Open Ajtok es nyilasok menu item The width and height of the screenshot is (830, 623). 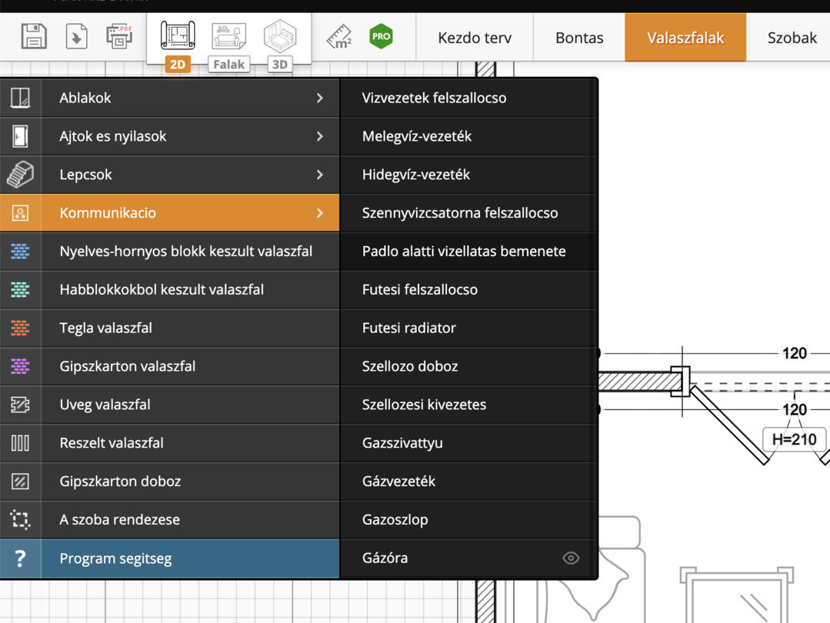[x=169, y=137]
